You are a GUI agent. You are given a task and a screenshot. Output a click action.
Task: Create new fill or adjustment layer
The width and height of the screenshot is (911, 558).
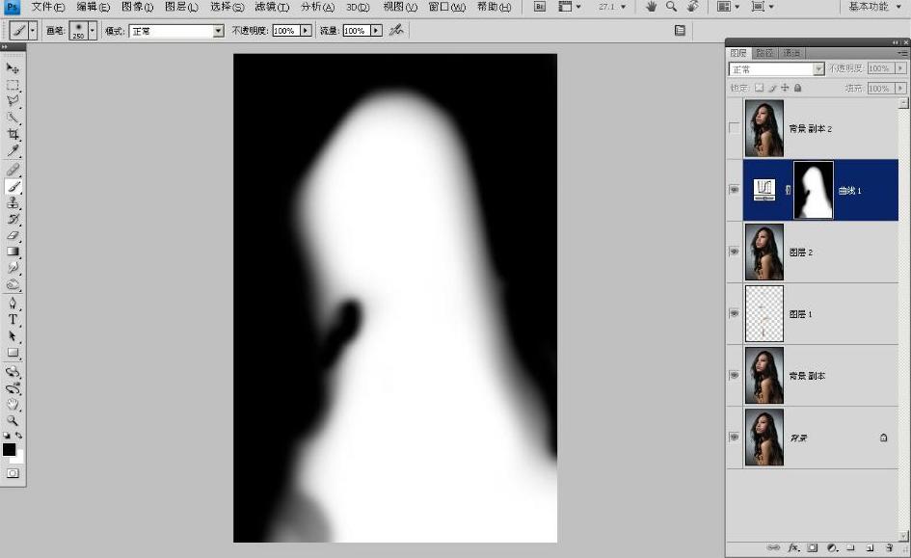pyautogui.click(x=832, y=547)
